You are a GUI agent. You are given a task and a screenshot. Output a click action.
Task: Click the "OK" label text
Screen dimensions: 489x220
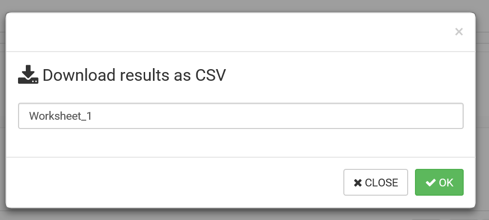click(446, 183)
